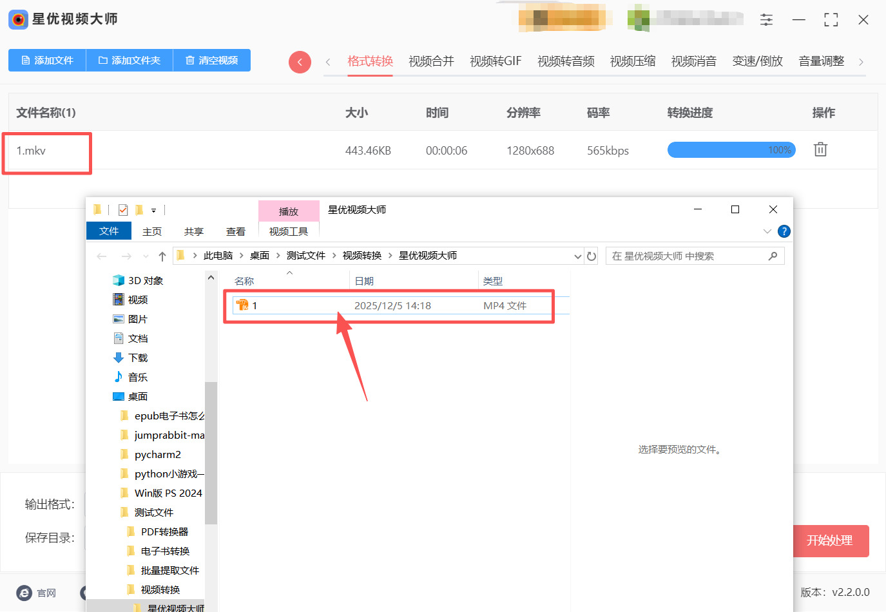This screenshot has width=886, height=612.
Task: Refresh the folder view in Explorer
Action: (592, 256)
